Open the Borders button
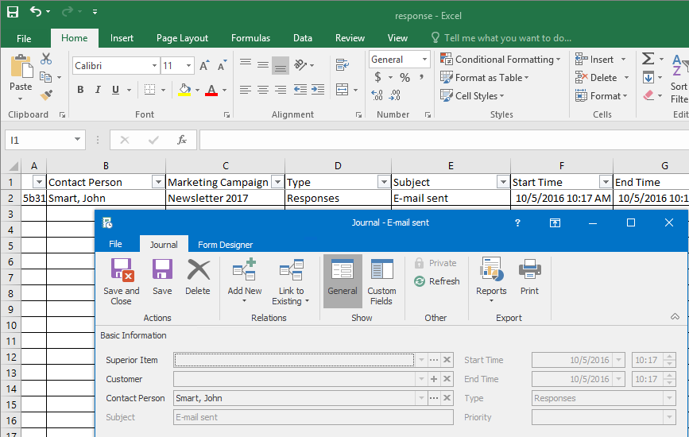The width and height of the screenshot is (689, 437). [150, 90]
